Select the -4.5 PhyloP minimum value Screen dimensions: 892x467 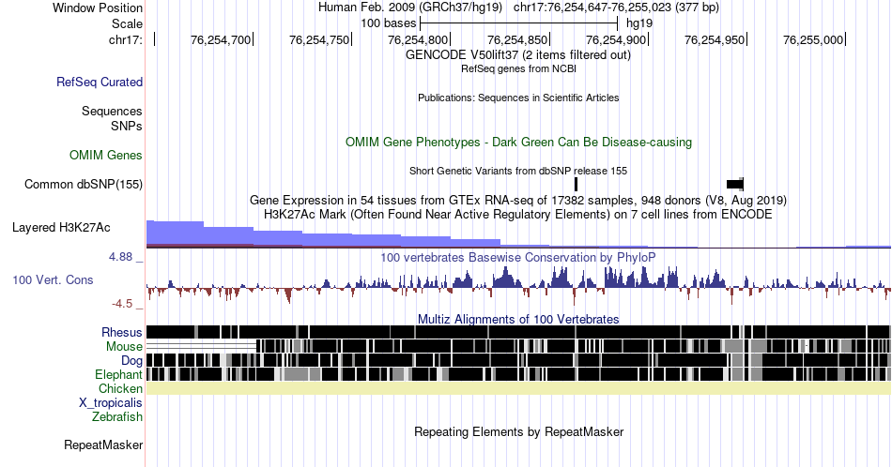click(x=122, y=304)
